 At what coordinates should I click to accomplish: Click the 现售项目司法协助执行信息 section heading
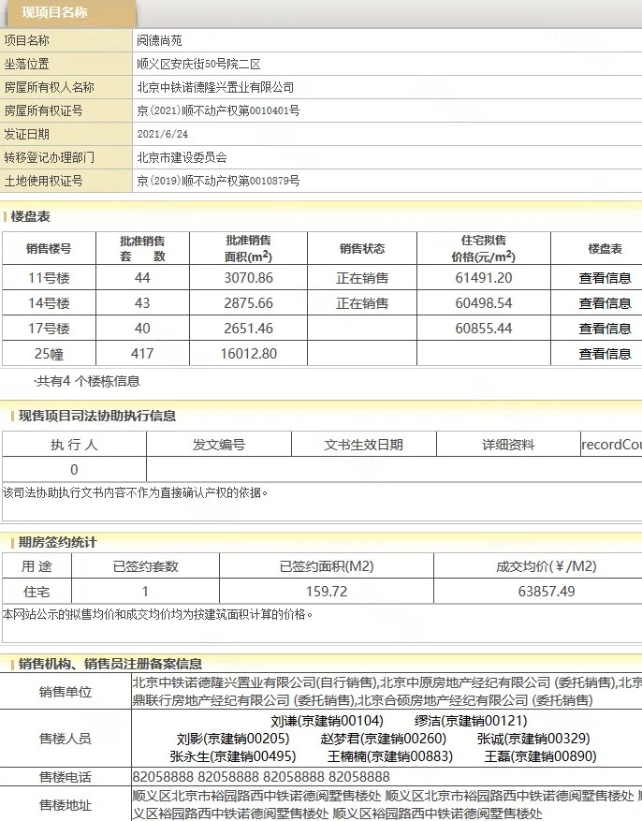coord(97,416)
